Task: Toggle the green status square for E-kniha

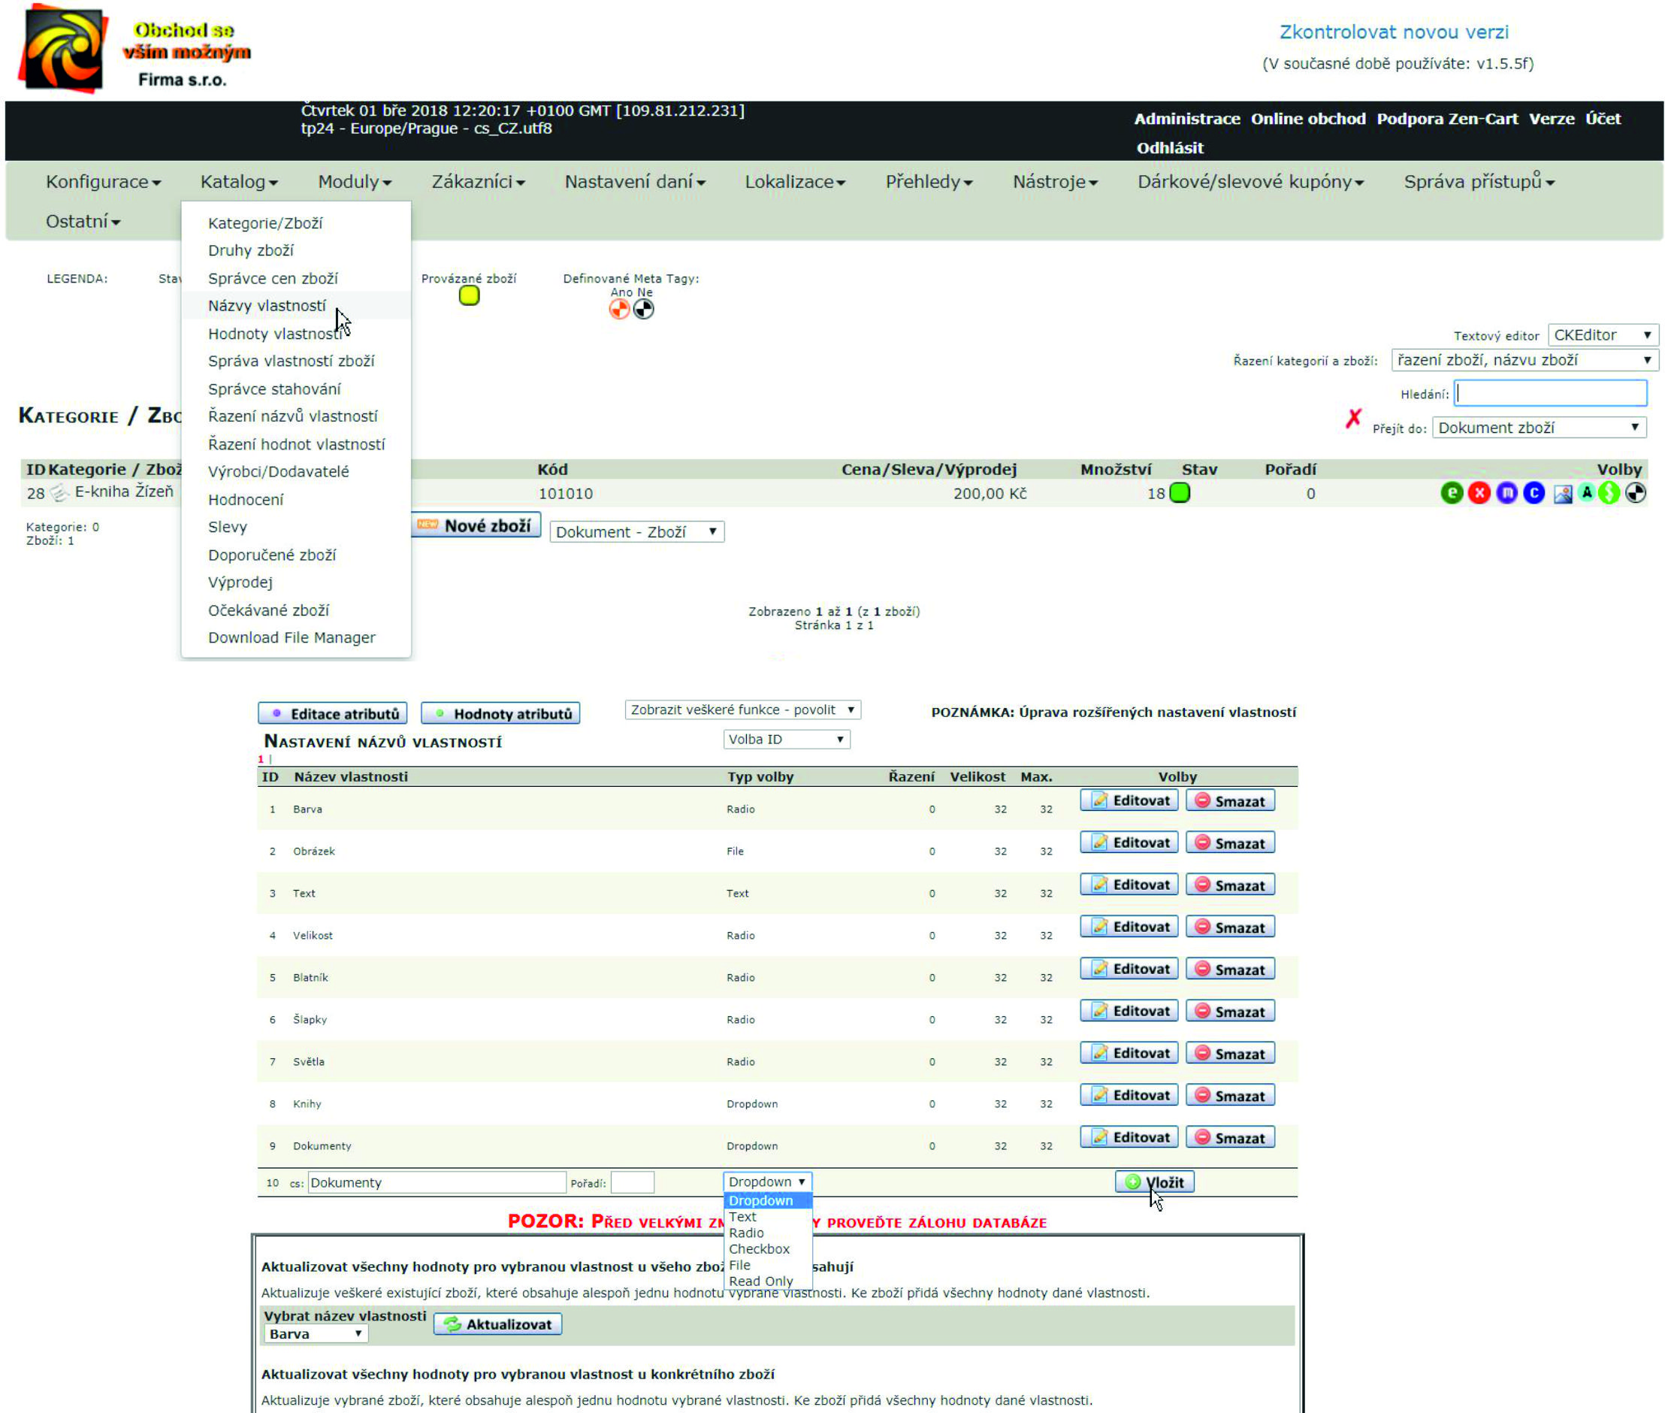Action: (x=1179, y=494)
